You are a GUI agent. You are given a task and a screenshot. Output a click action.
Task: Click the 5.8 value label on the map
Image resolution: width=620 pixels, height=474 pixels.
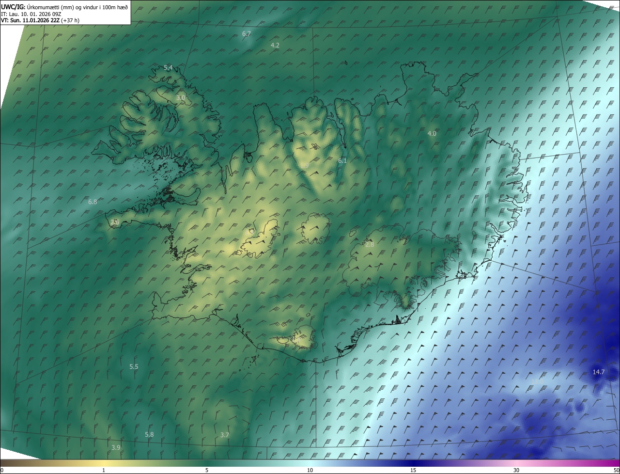coord(149,435)
